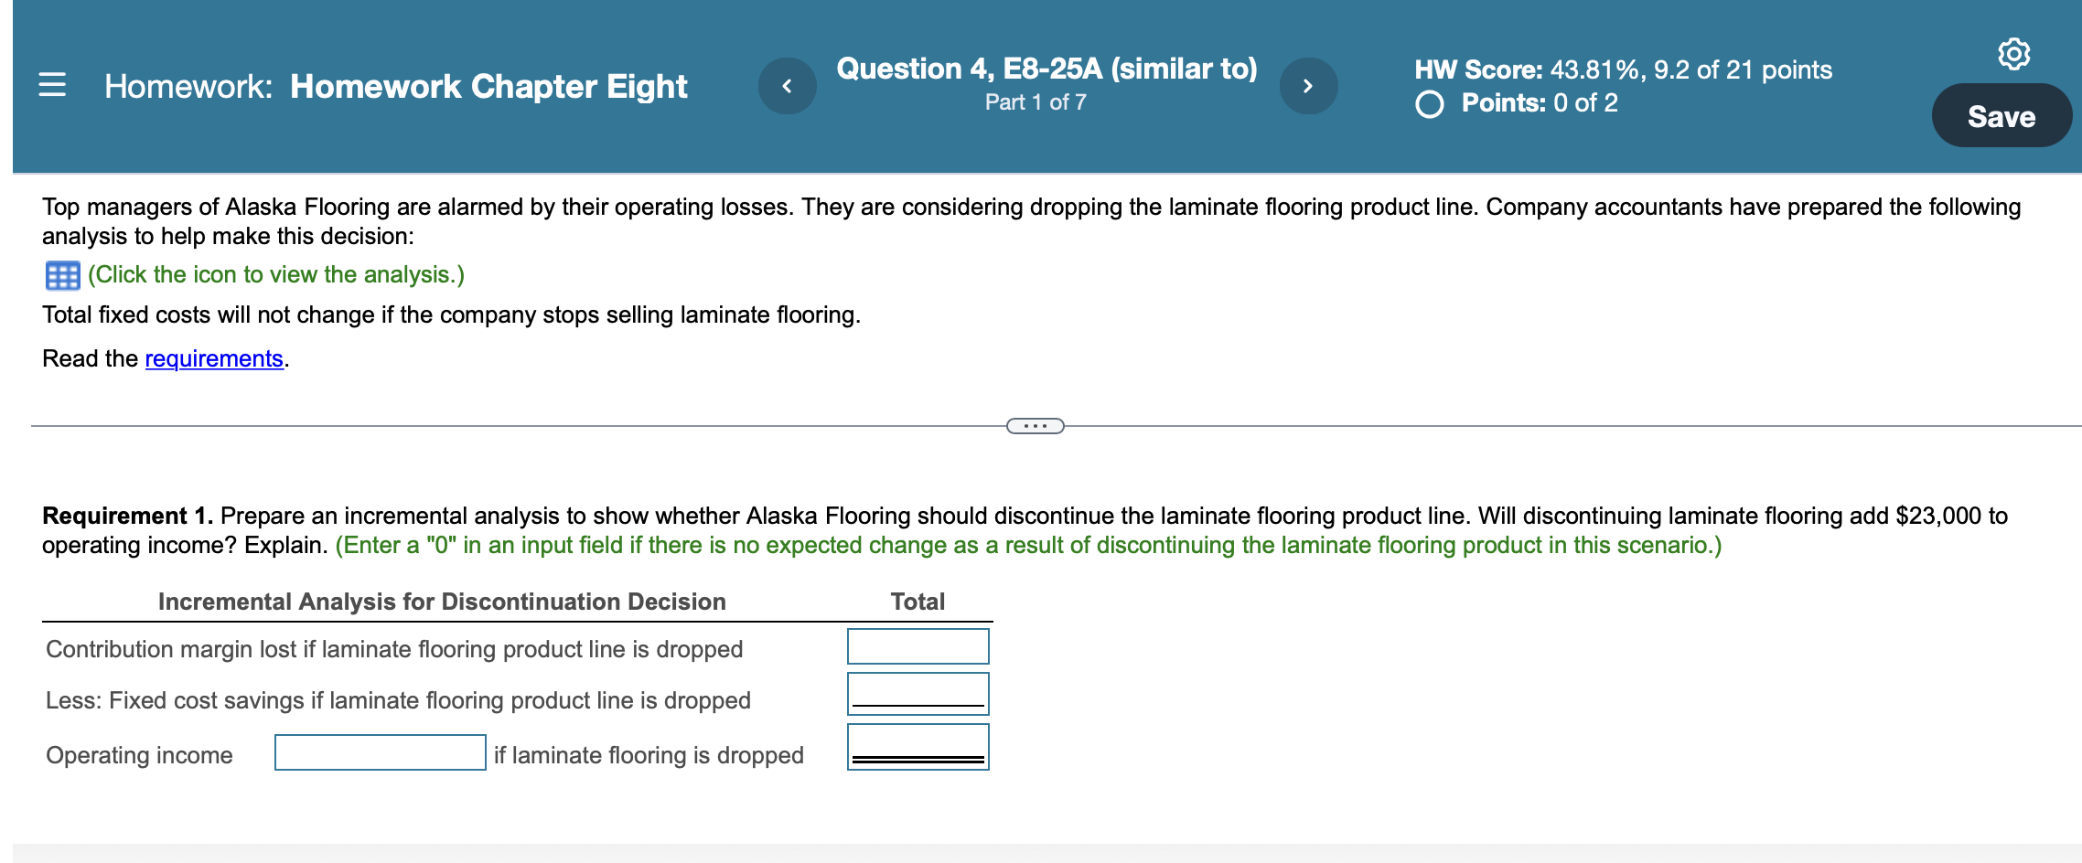The height and width of the screenshot is (863, 2082).
Task: Select the Points radio indicator showing 0 of 2
Action: pyautogui.click(x=1428, y=104)
